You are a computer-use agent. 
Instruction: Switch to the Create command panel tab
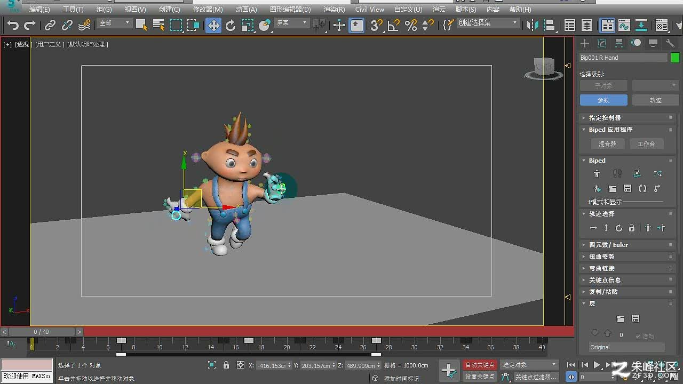585,43
